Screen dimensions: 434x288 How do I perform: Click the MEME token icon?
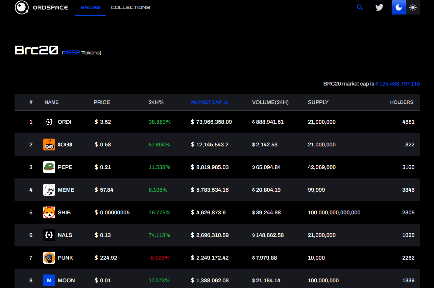click(49, 190)
